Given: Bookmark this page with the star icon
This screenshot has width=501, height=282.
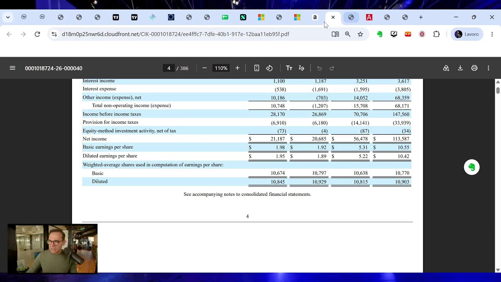Looking at the screenshot, I should click(360, 34).
